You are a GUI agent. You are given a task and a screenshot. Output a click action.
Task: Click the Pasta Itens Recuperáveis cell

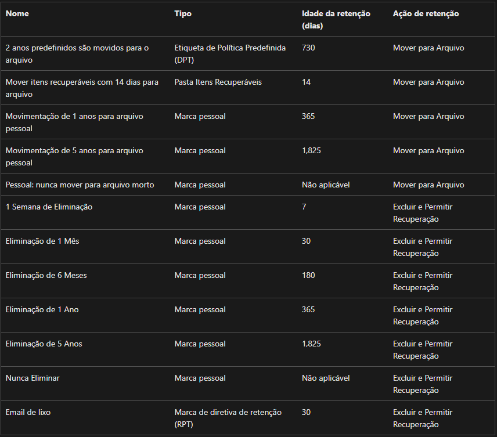click(218, 82)
